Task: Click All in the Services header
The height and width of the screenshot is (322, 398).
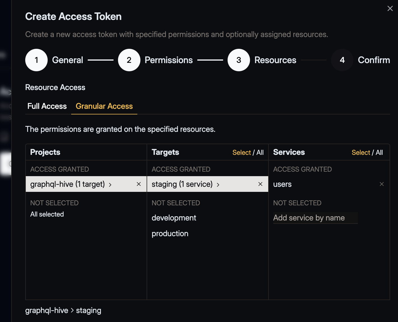Action: (379, 152)
